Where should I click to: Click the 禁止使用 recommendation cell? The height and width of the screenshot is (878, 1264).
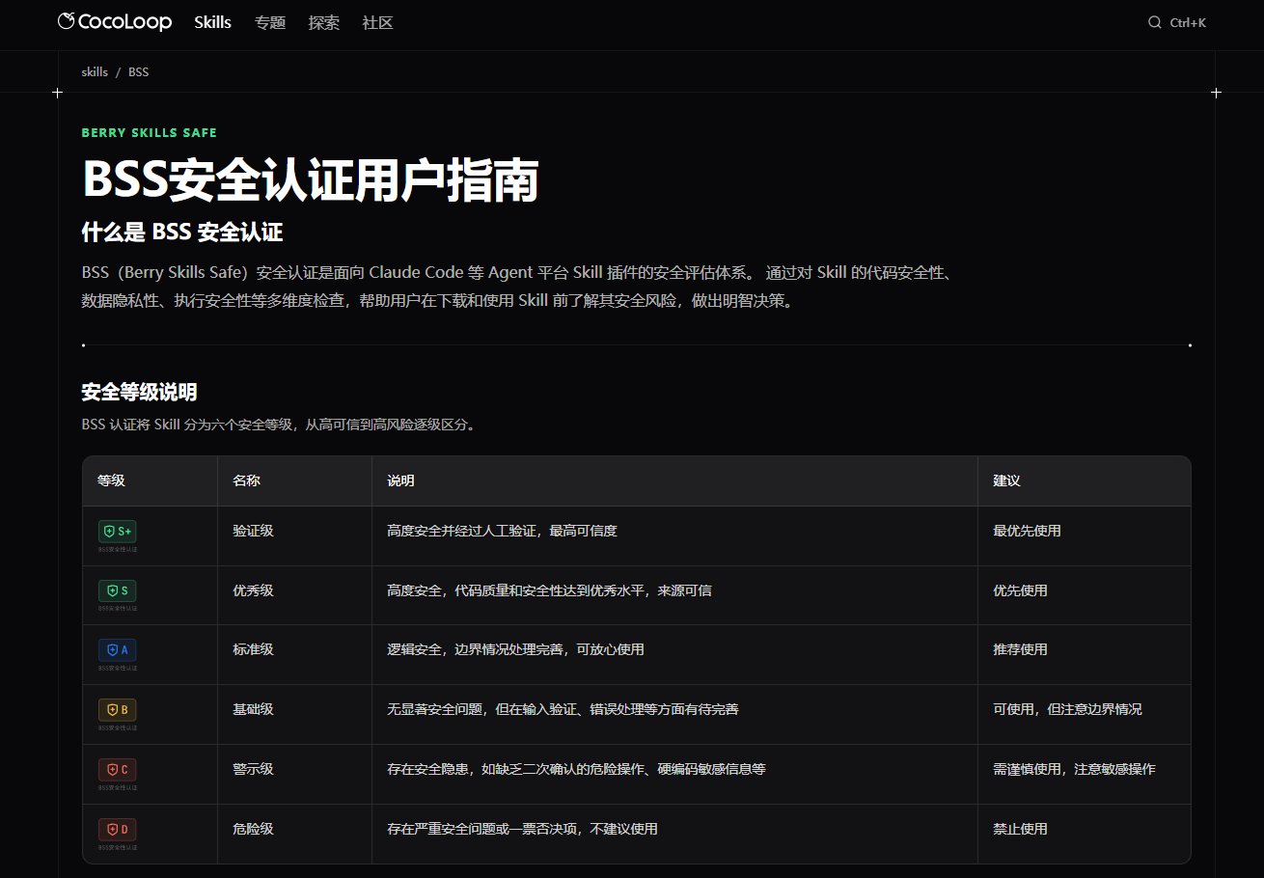pyautogui.click(x=1021, y=829)
